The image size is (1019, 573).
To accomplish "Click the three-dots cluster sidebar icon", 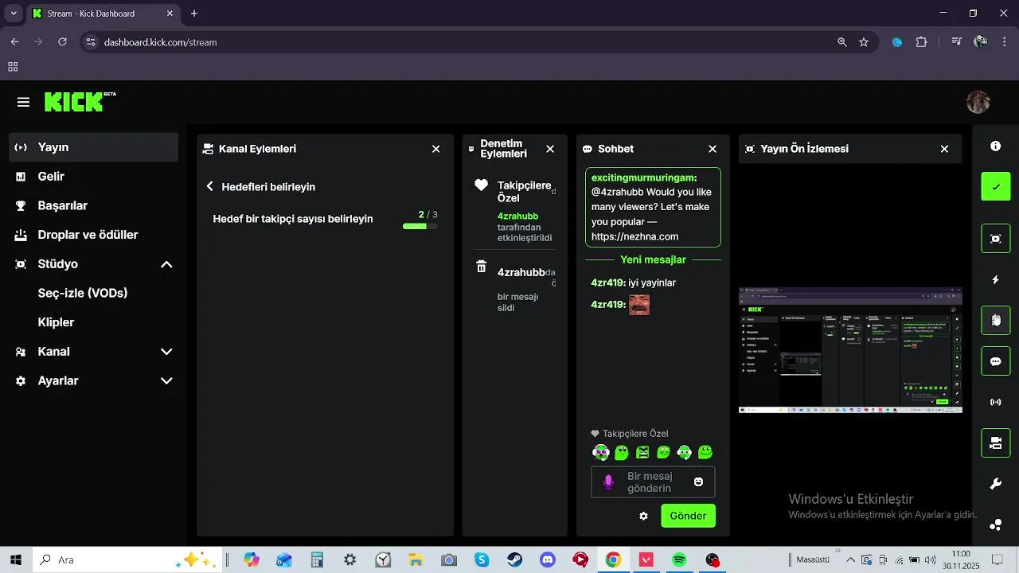I will pyautogui.click(x=995, y=524).
